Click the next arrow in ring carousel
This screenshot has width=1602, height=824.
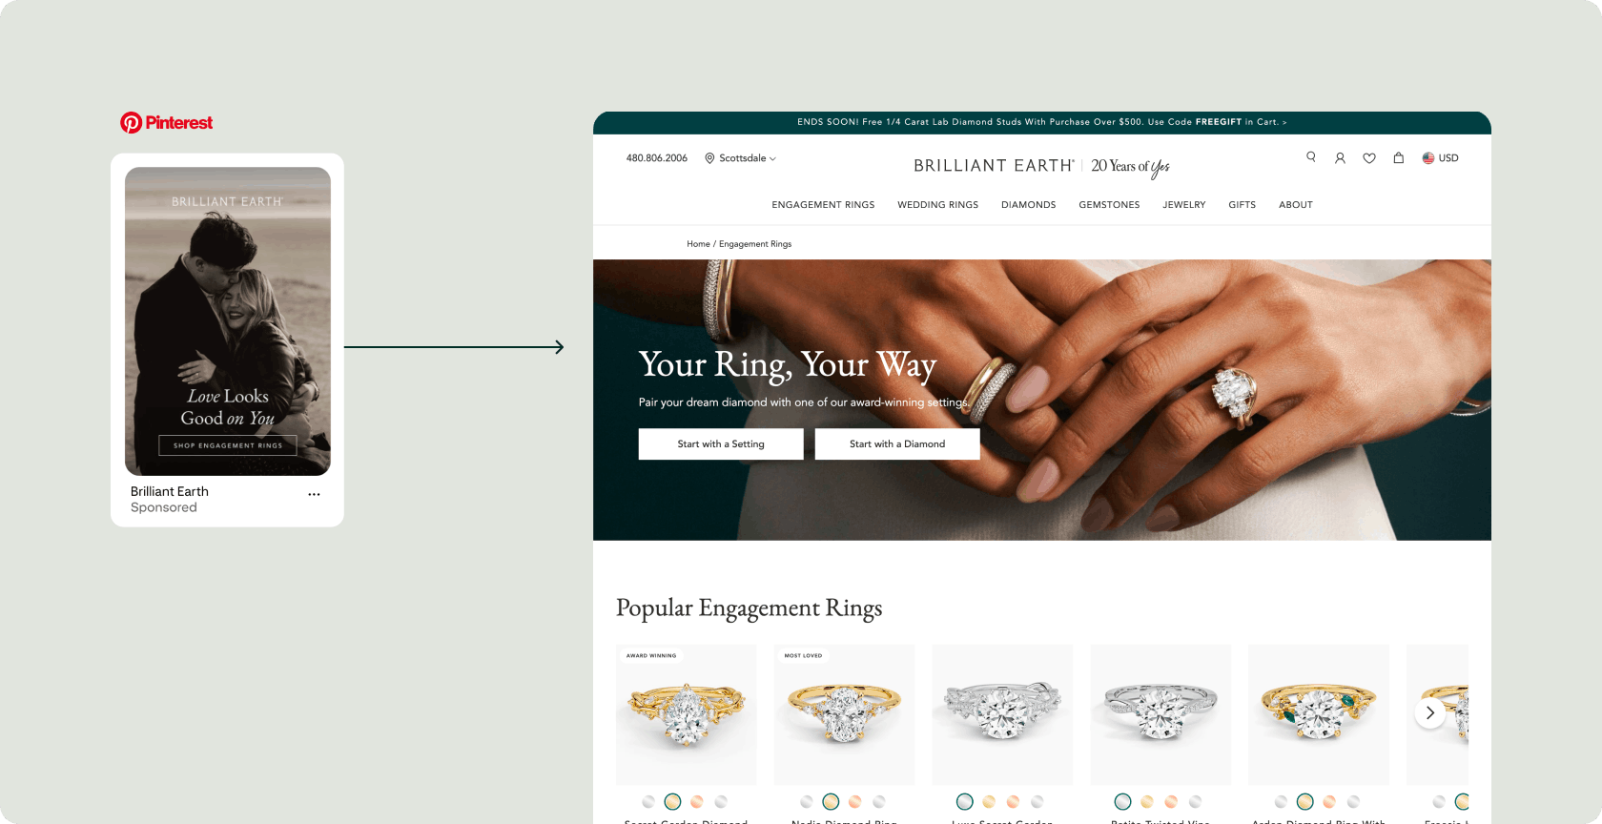pyautogui.click(x=1429, y=712)
